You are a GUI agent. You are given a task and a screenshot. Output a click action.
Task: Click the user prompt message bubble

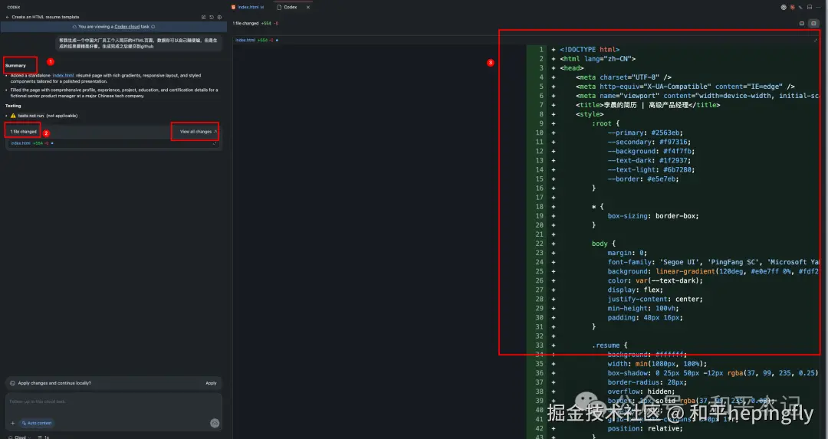pos(138,43)
